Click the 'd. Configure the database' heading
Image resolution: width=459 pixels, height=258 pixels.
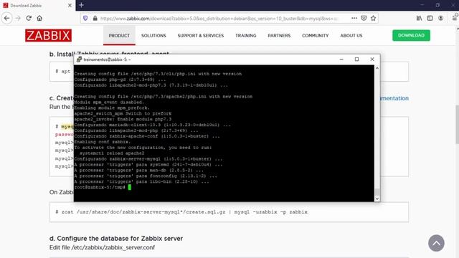116,239
